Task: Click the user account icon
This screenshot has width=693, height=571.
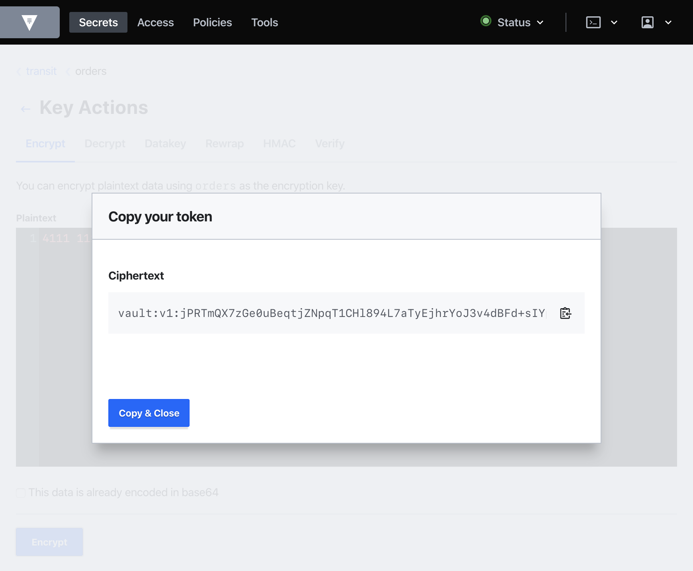Action: click(x=648, y=23)
